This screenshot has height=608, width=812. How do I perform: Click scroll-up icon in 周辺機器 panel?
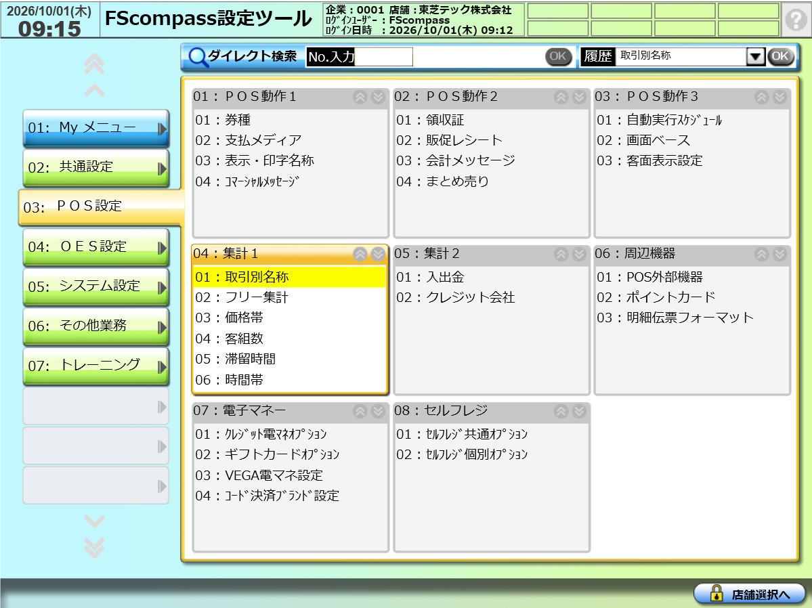761,254
